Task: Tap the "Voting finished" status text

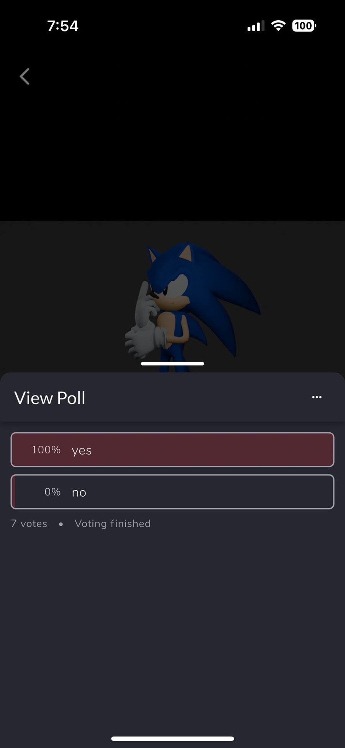Action: [113, 524]
